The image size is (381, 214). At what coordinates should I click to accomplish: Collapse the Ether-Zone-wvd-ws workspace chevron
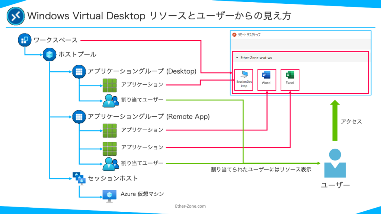point(237,58)
